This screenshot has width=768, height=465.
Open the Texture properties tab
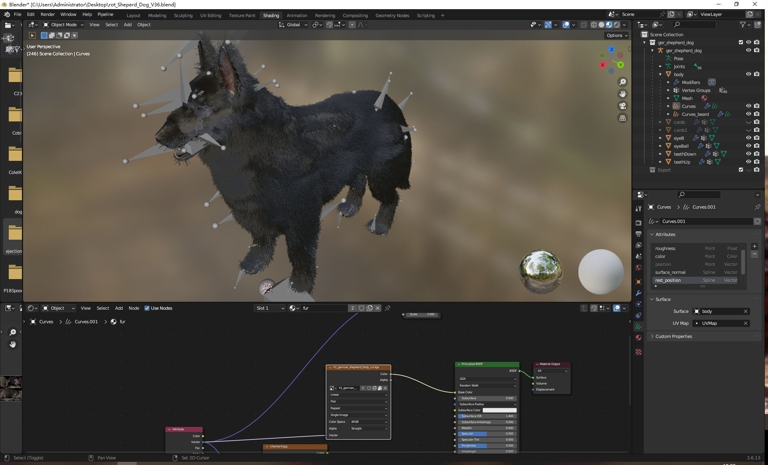[639, 352]
